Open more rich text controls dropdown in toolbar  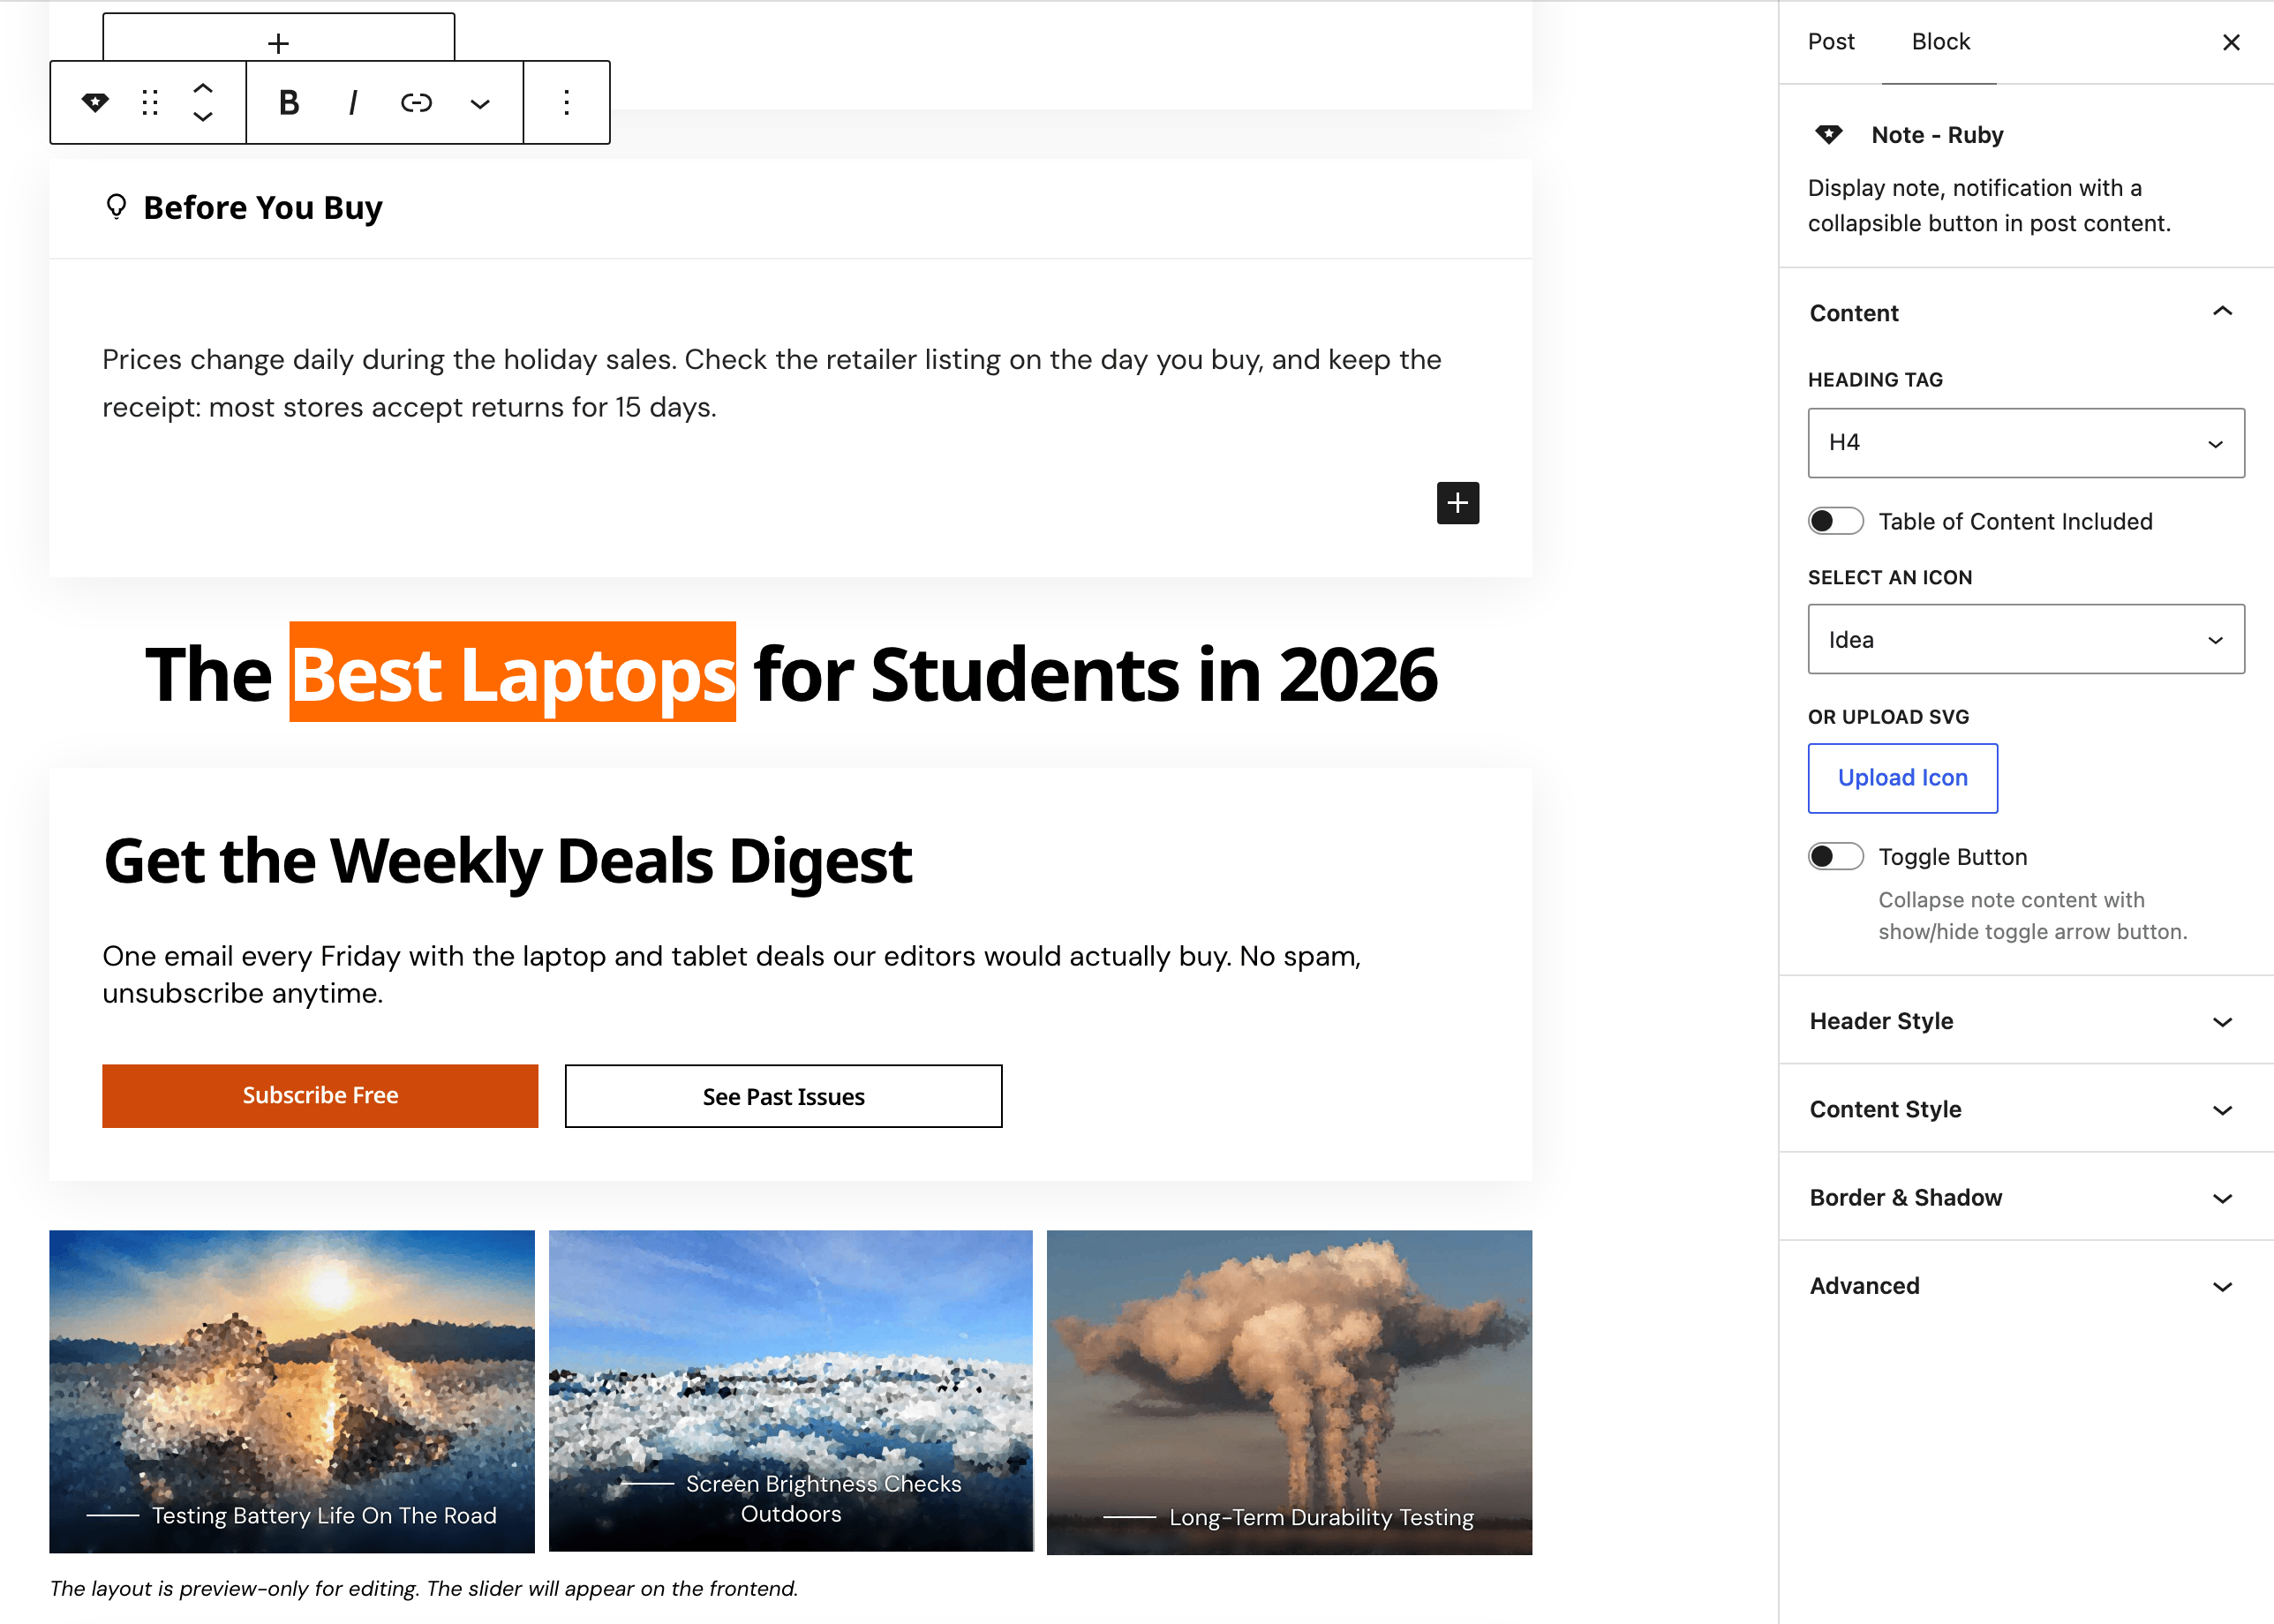[x=480, y=103]
